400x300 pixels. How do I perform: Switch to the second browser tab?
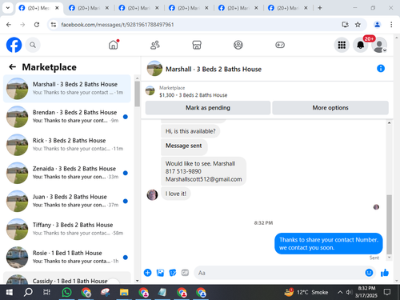pyautogui.click(x=89, y=8)
